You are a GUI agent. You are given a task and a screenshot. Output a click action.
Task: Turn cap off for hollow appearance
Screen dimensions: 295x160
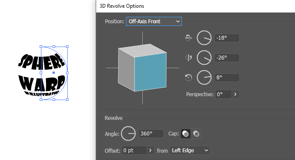(196, 134)
